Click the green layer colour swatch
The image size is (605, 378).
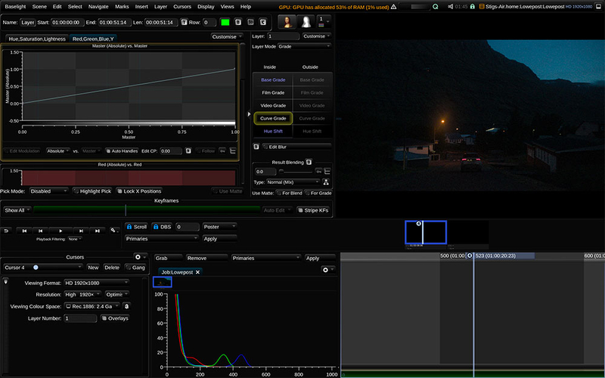(x=225, y=23)
